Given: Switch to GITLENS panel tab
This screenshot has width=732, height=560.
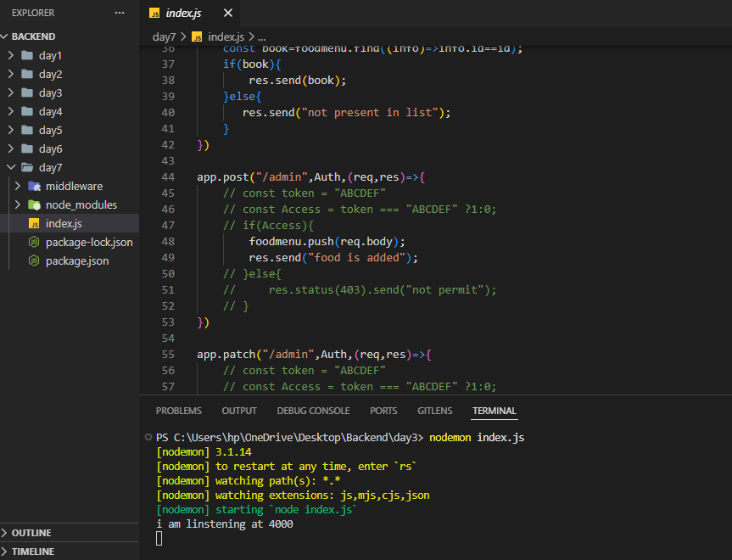Looking at the screenshot, I should [x=434, y=411].
